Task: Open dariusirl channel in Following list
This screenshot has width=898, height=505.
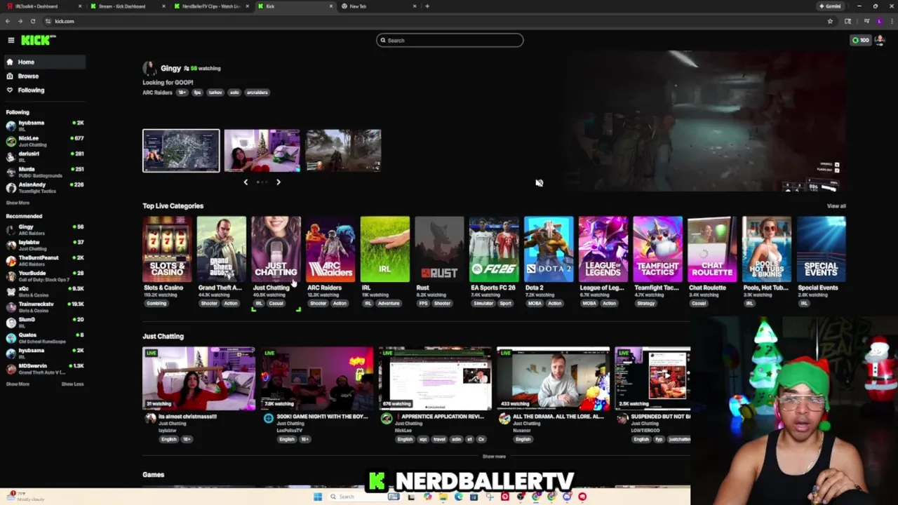Action: [45, 156]
